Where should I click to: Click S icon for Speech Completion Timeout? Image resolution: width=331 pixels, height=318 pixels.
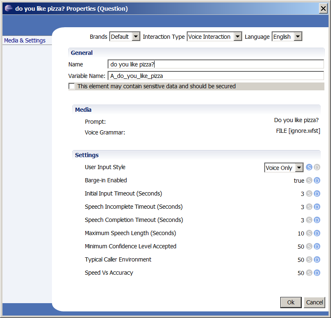pos(309,220)
